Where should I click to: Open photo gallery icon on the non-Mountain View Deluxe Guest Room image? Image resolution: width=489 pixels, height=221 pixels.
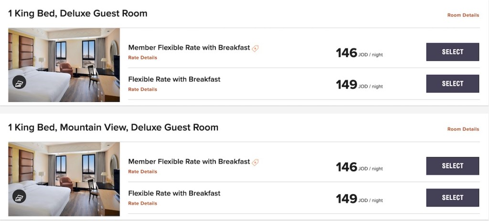(x=19, y=82)
